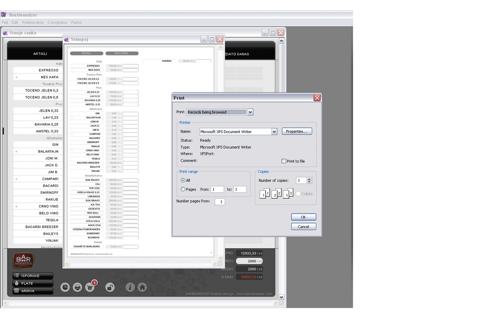Decrease the number of copies
The width and height of the screenshot is (494, 319).
(309, 182)
